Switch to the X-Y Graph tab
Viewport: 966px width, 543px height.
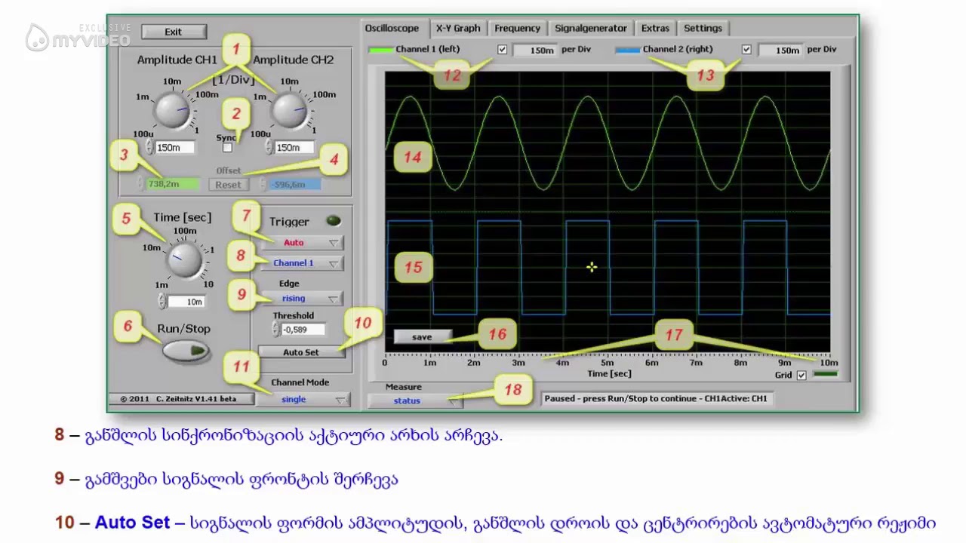pos(458,28)
